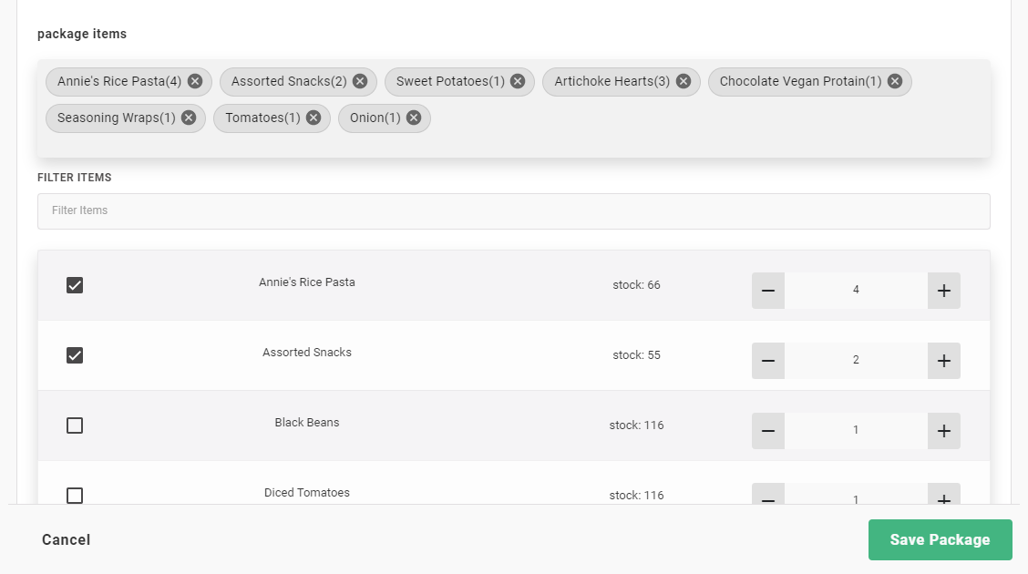Remove Assorted Snacks chip from package
1028x574 pixels.
click(360, 81)
